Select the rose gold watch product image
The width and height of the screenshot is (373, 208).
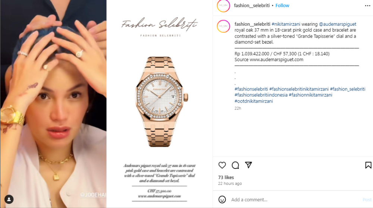tap(162, 101)
